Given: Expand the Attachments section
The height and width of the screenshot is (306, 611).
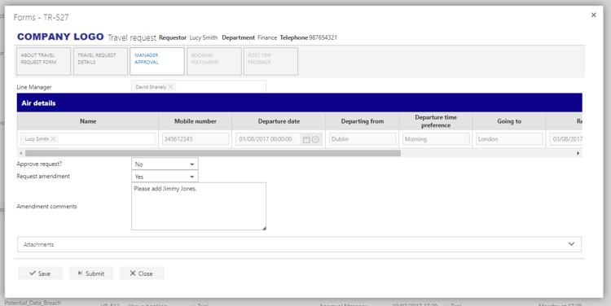Looking at the screenshot, I should [x=299, y=244].
